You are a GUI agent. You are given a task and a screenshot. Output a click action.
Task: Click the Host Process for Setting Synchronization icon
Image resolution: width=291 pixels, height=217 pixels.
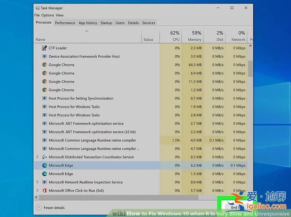(x=45, y=98)
